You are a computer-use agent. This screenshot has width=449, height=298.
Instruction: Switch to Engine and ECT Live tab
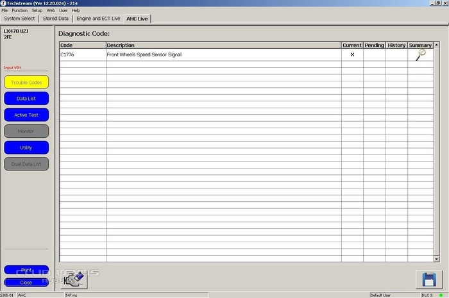coord(98,19)
